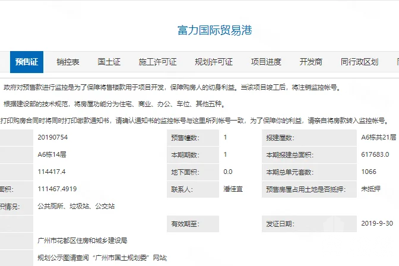Open the 项目进度 tab
Screen dimensions: 399x266
tap(266, 62)
